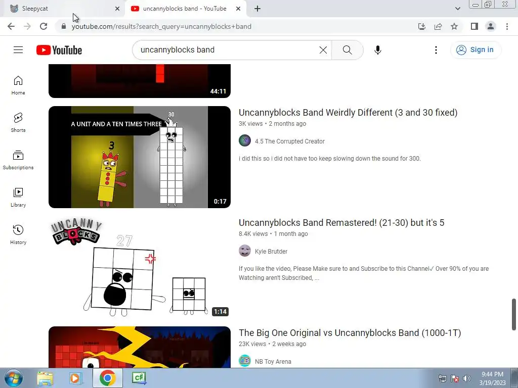Click channel name Kyle Brutder
Image resolution: width=518 pixels, height=388 pixels.
click(271, 252)
